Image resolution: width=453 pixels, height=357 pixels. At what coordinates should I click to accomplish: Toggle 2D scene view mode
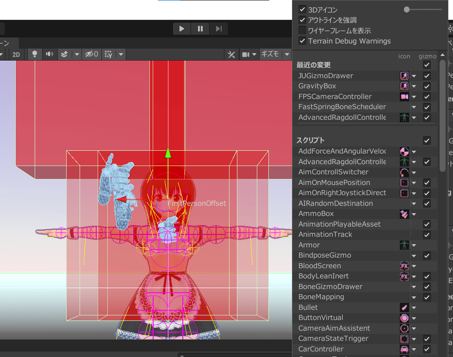point(16,54)
